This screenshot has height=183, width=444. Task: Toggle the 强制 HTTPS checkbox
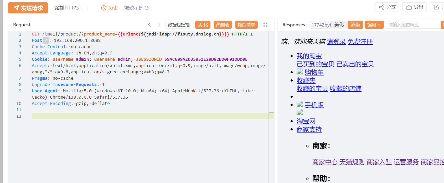point(84,8)
